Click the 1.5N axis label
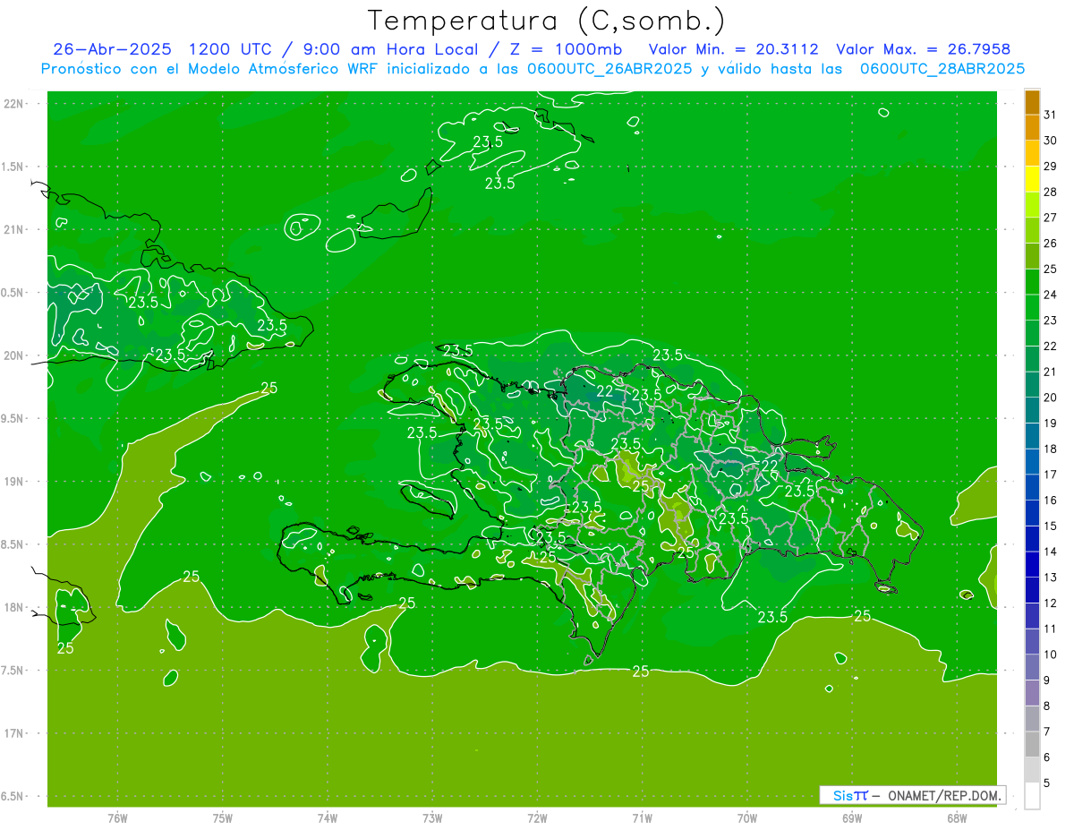 13,167
